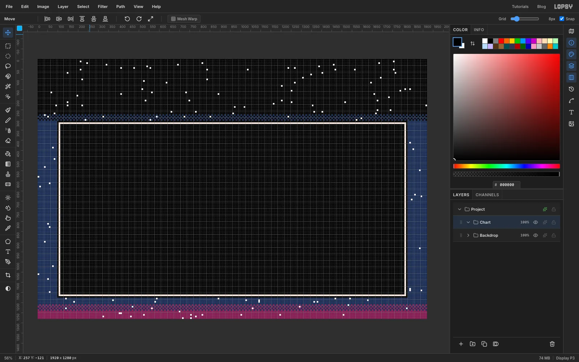
Task: Click the hex color input field
Action: 507,185
